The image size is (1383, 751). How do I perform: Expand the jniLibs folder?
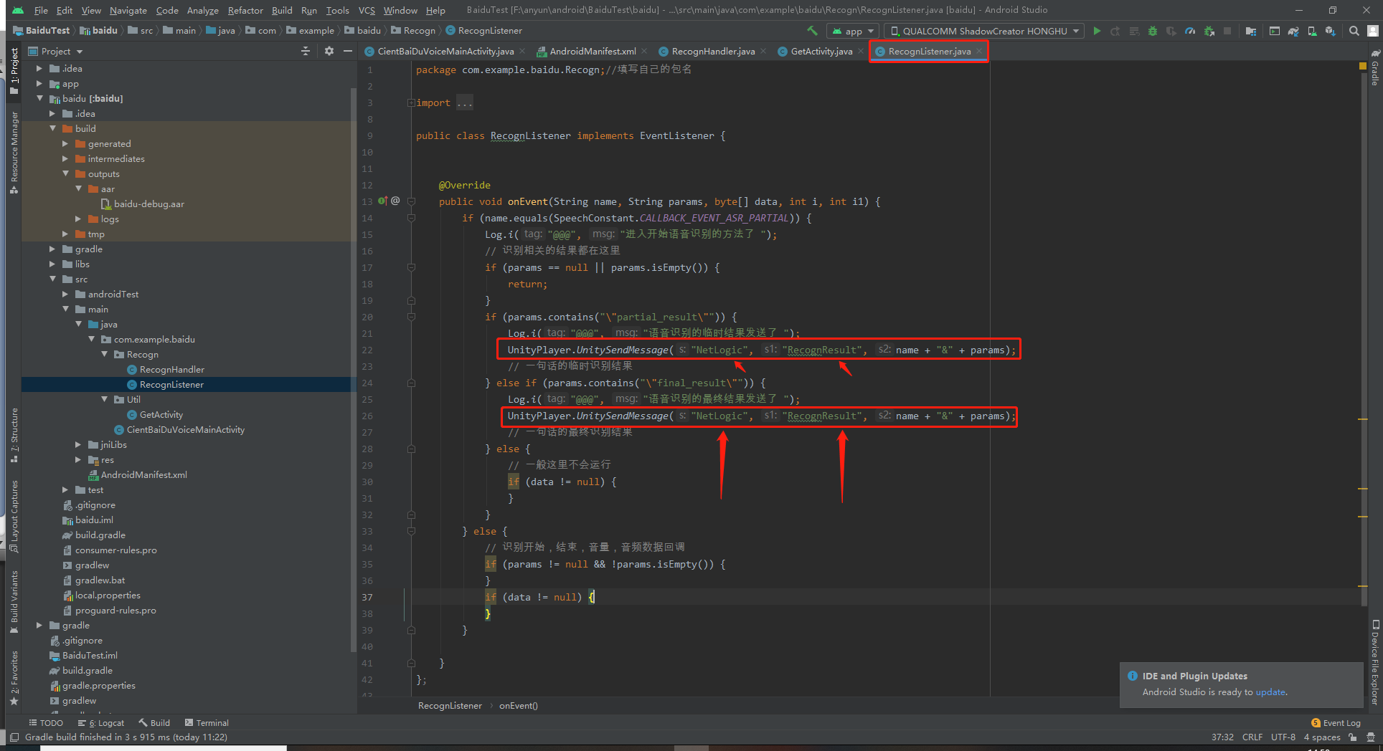pyautogui.click(x=79, y=444)
